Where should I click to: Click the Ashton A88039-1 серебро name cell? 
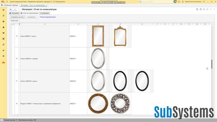tap(45, 59)
